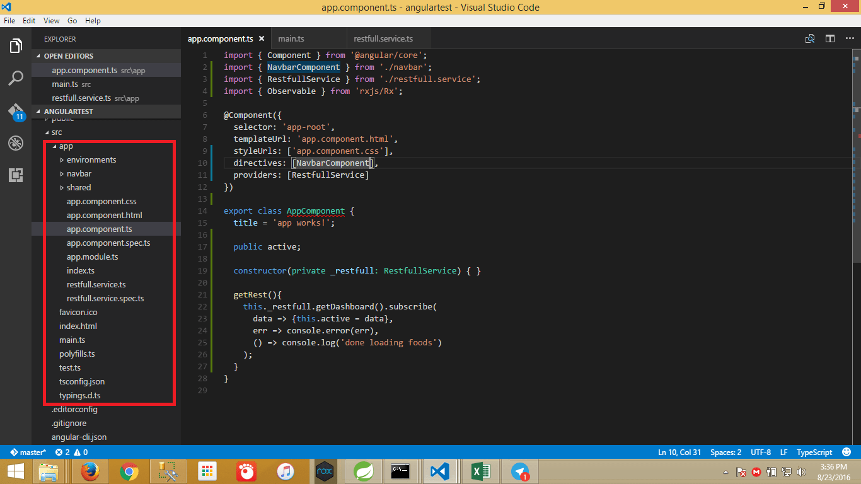861x484 pixels.
Task: Click the smiley feedback icon in status bar
Action: pos(846,452)
